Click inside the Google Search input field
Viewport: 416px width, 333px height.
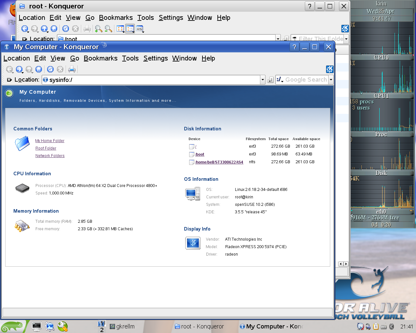(x=306, y=80)
